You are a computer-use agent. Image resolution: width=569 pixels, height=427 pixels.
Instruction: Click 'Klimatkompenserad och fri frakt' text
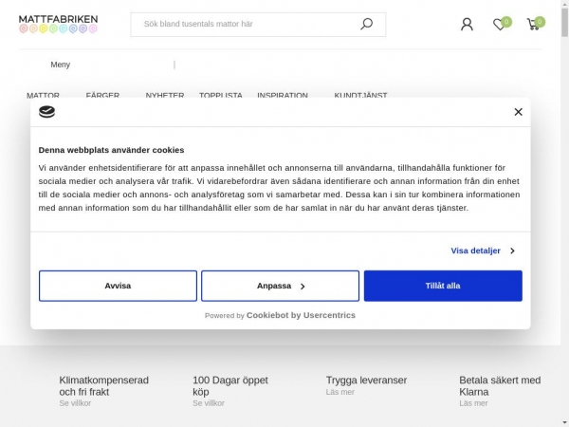[x=103, y=386]
